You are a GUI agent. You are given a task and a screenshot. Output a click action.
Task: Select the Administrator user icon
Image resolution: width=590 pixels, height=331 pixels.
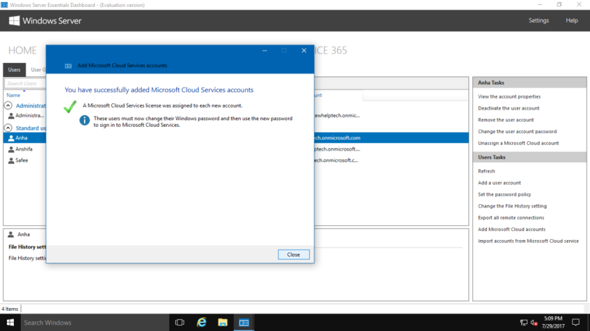coord(12,116)
